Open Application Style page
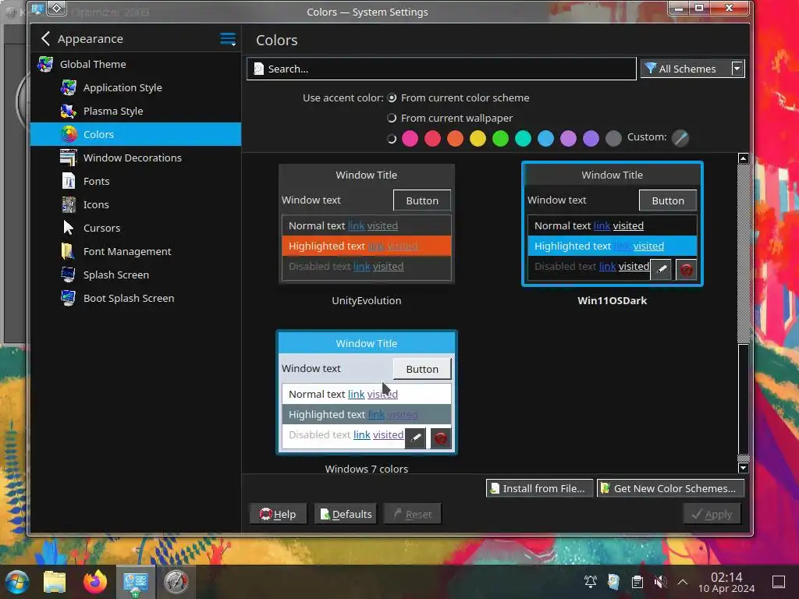The height and width of the screenshot is (599, 799). [136, 87]
